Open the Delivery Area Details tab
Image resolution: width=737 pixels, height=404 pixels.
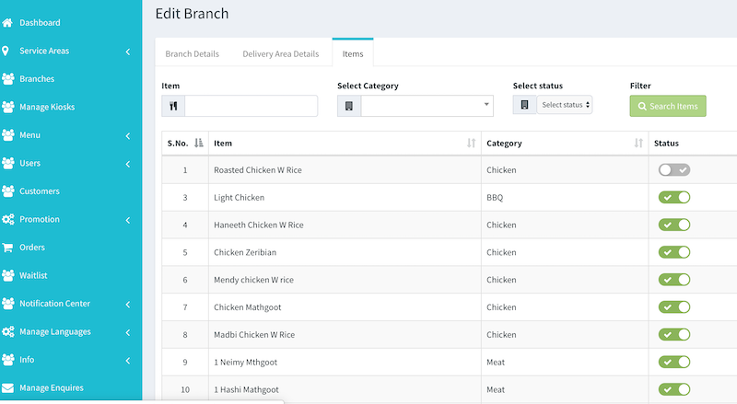(x=281, y=53)
